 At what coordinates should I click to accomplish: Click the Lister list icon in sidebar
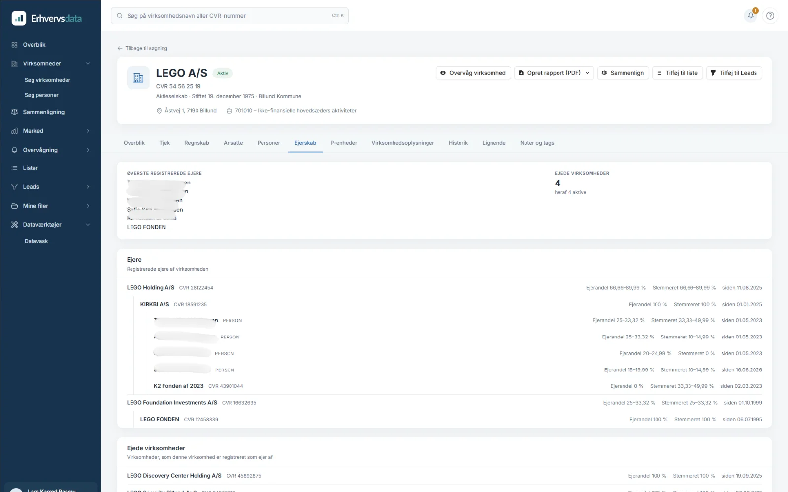pyautogui.click(x=14, y=168)
